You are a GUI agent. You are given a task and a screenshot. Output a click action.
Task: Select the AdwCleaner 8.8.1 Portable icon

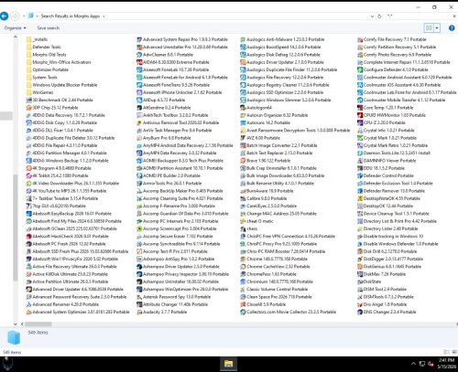point(139,55)
